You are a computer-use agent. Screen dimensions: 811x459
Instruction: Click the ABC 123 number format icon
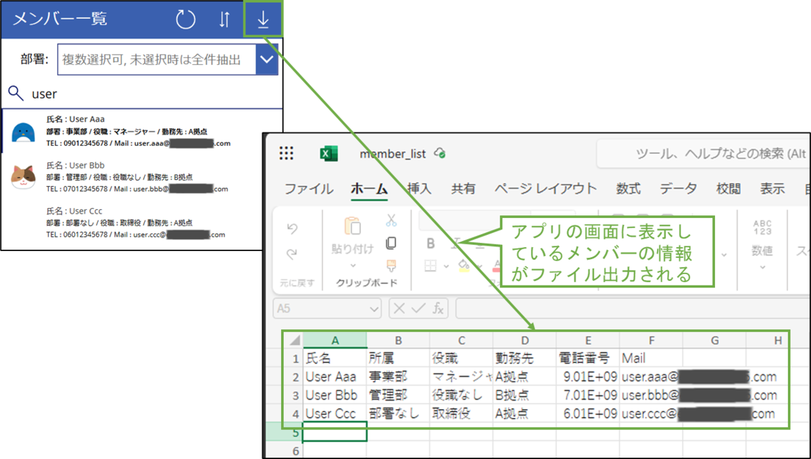[x=762, y=227]
